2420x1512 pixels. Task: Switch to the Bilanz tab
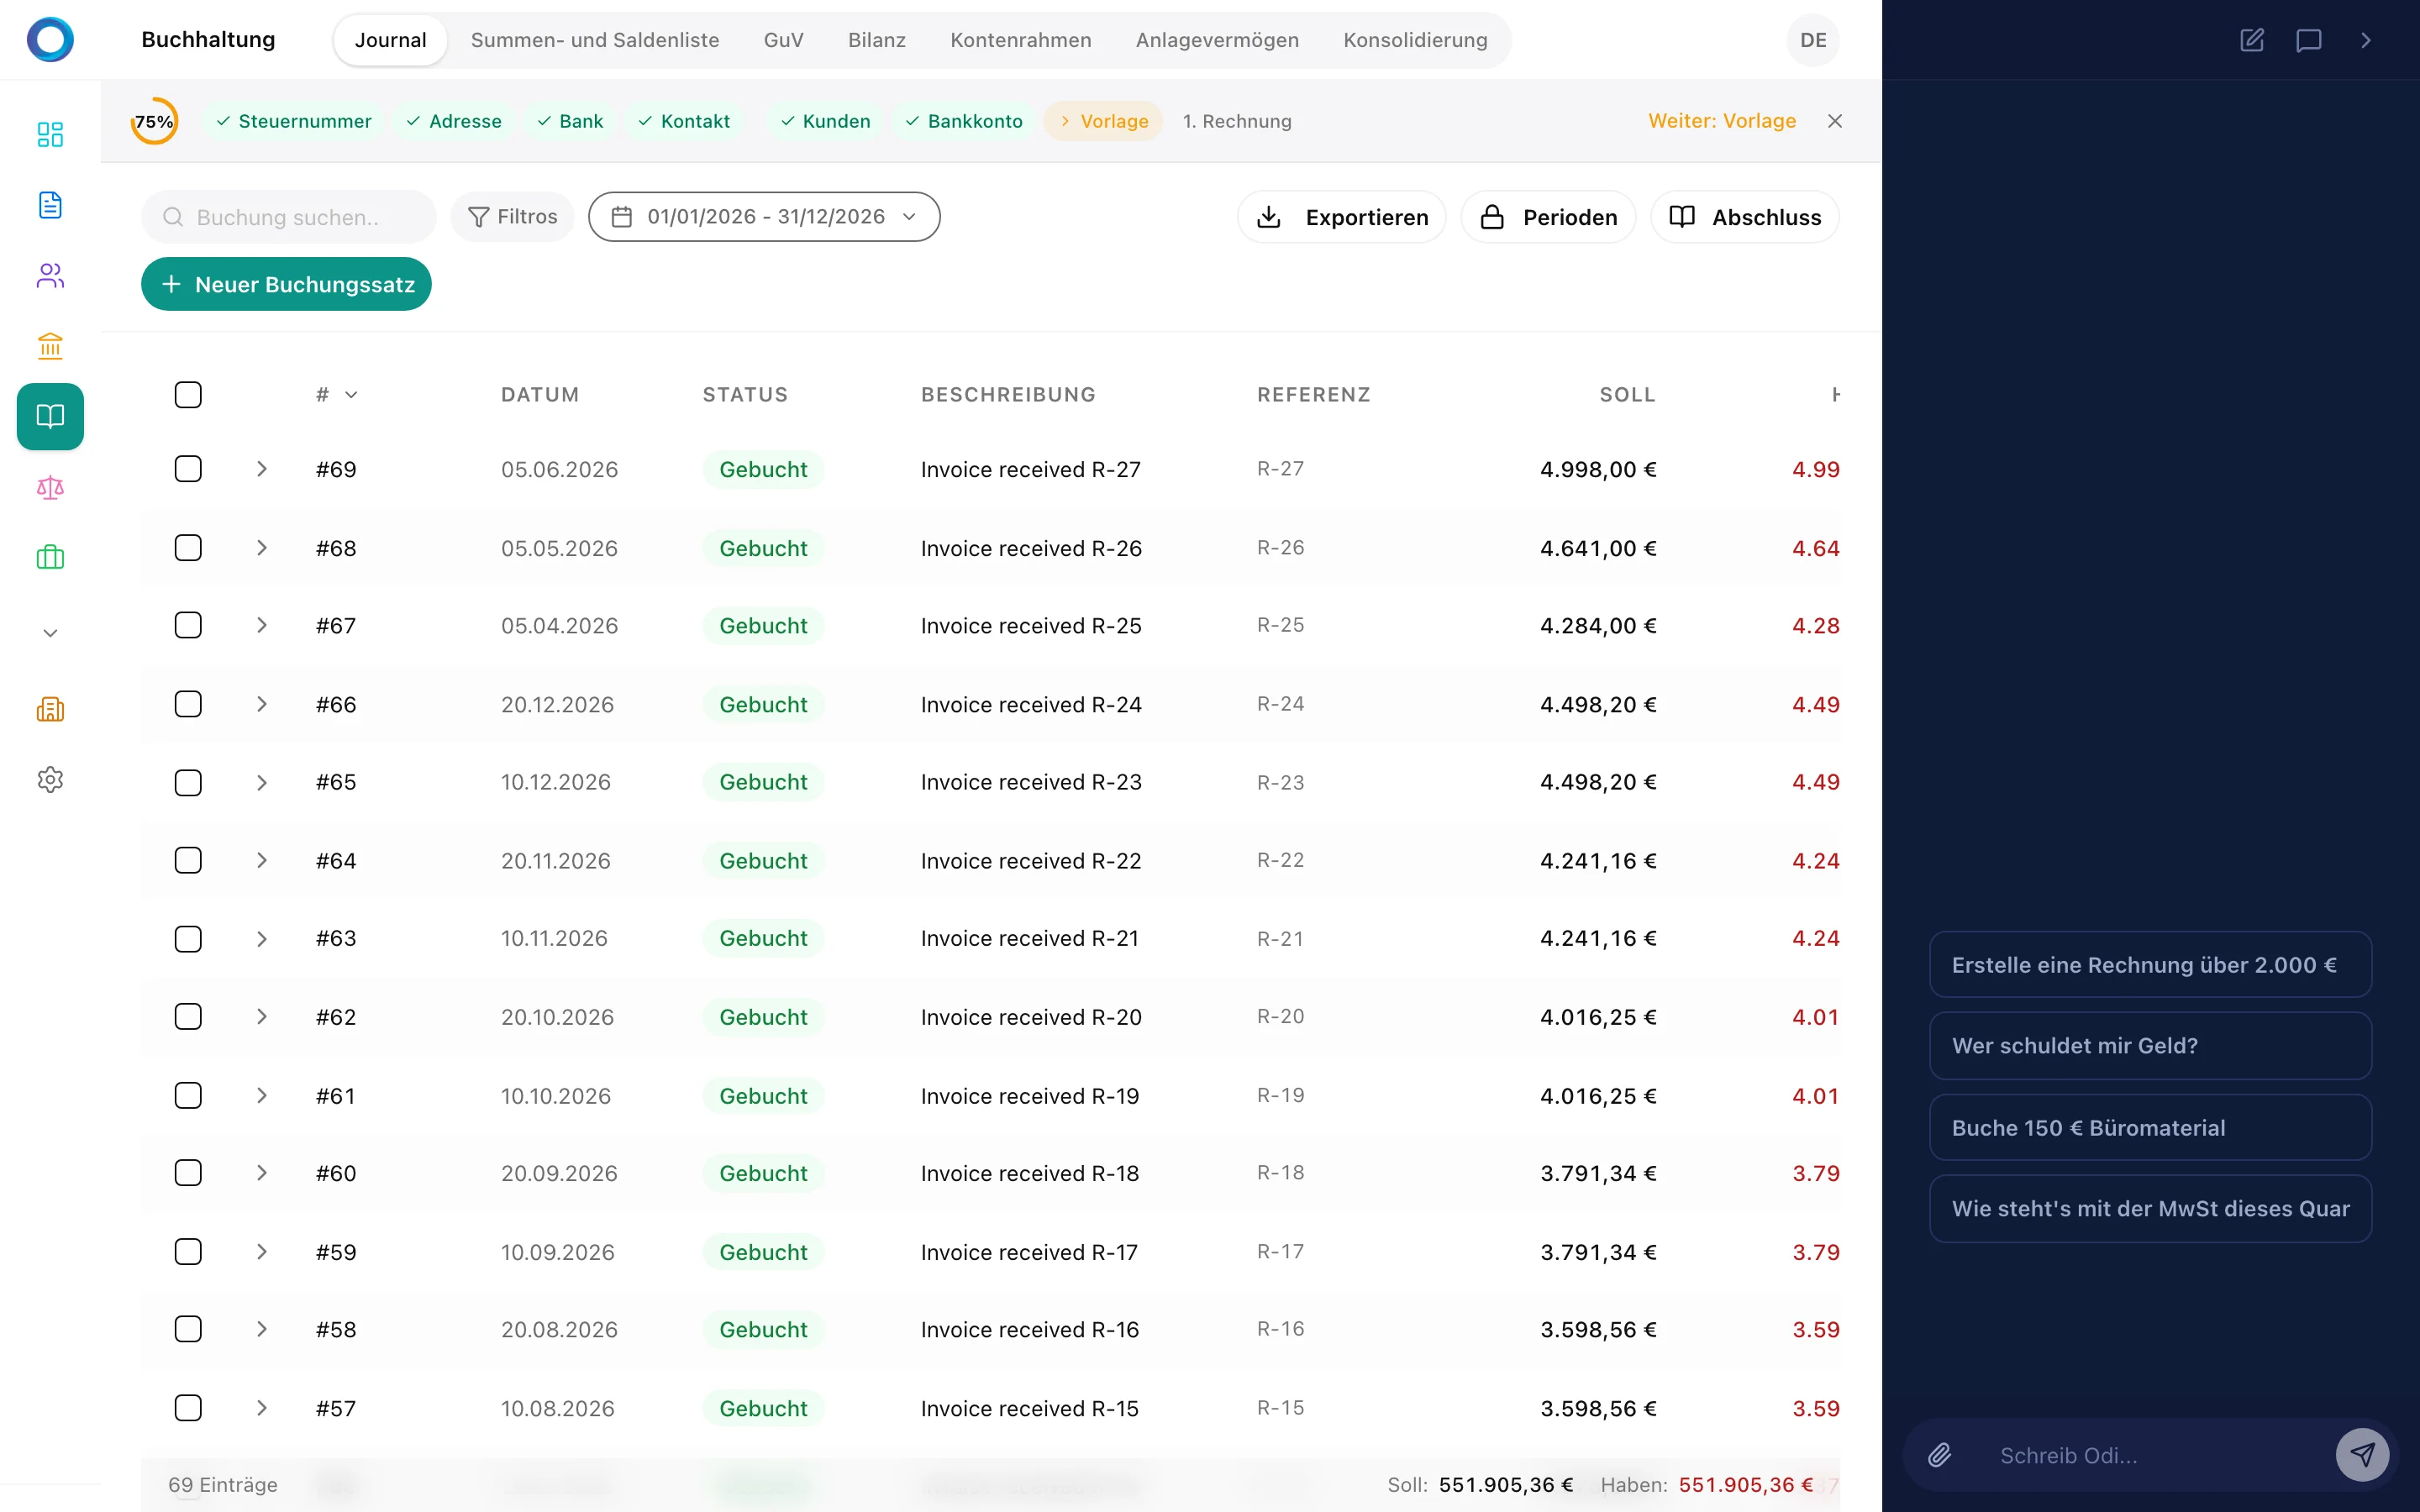pyautogui.click(x=876, y=40)
